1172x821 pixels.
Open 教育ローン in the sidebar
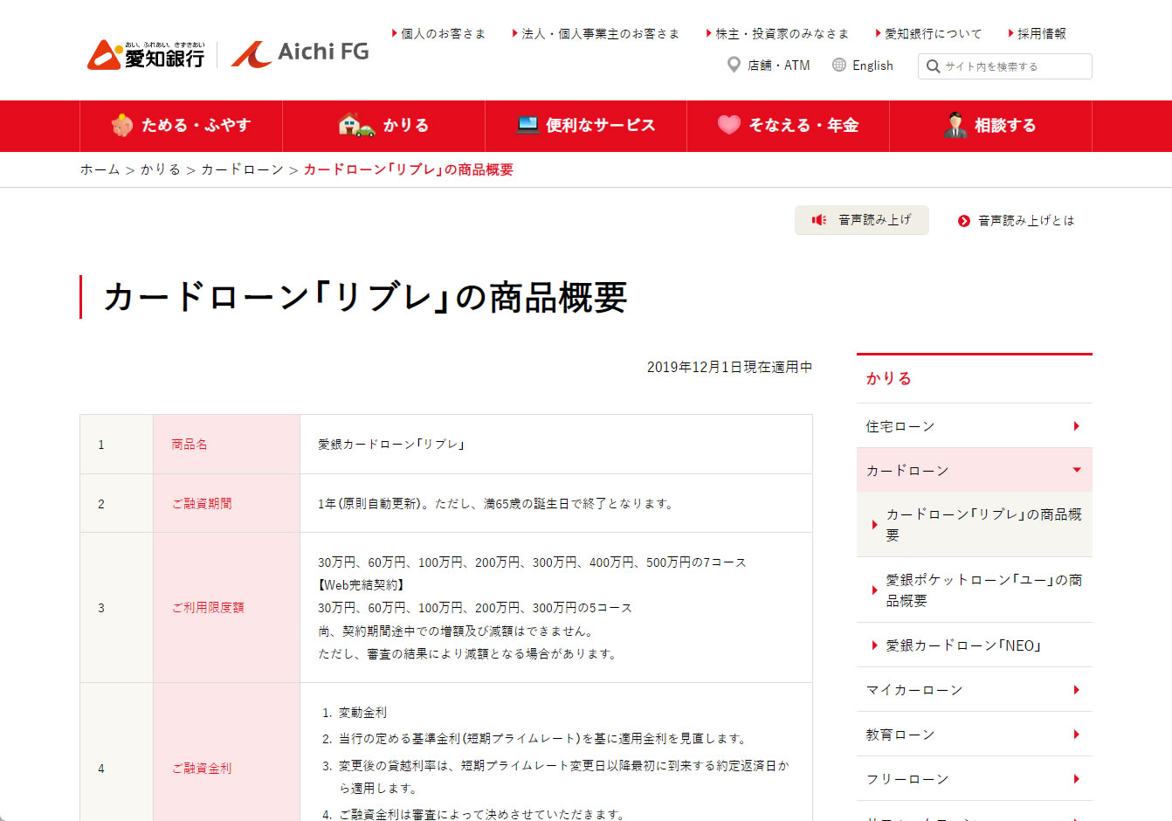pyautogui.click(x=975, y=735)
